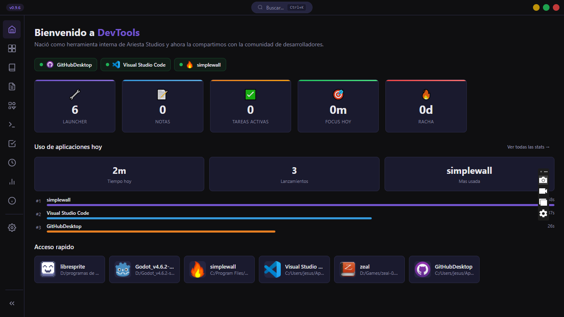Viewport: 564px width, 317px height.
Task: Start recording with overlay video camera icon
Action: tap(543, 191)
